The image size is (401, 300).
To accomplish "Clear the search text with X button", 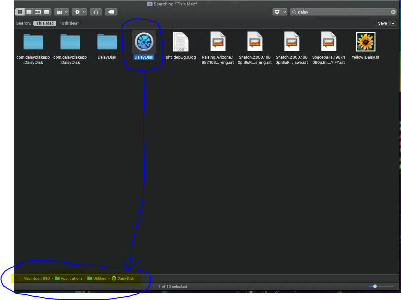I will click(x=393, y=12).
